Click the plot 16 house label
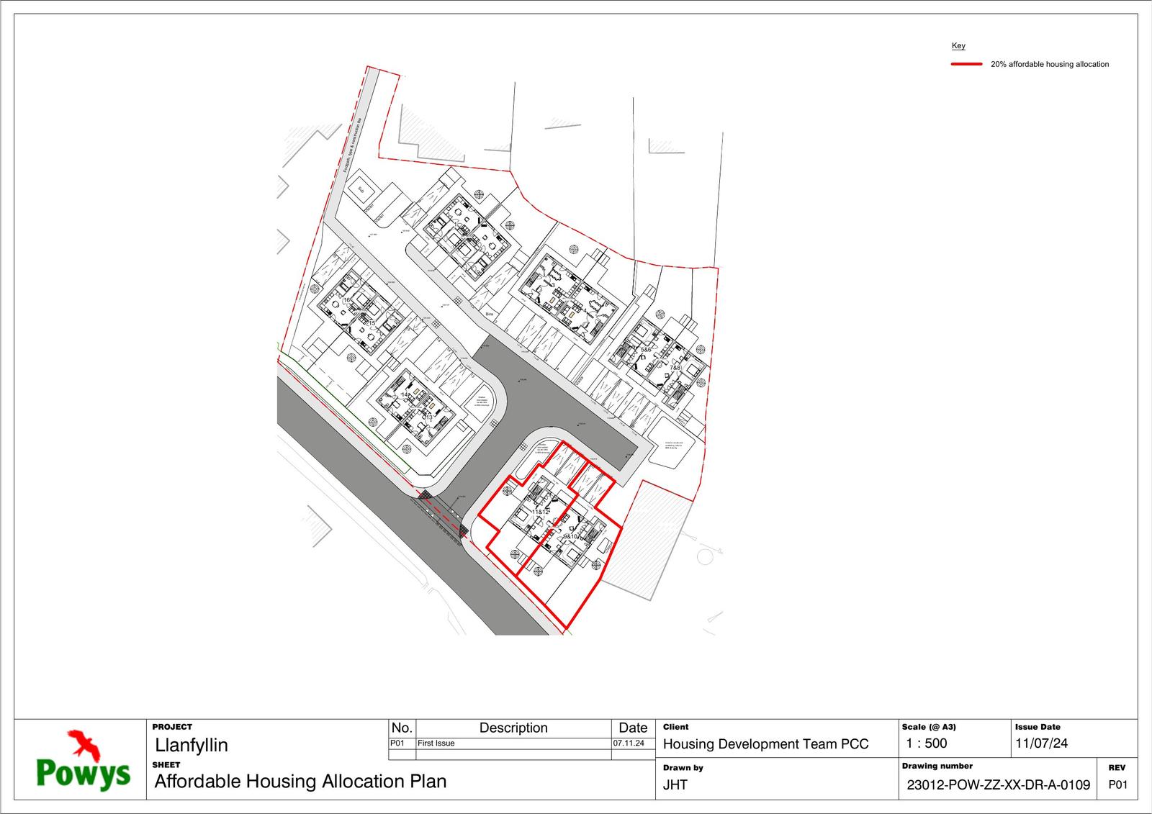The height and width of the screenshot is (814, 1152). (x=346, y=300)
